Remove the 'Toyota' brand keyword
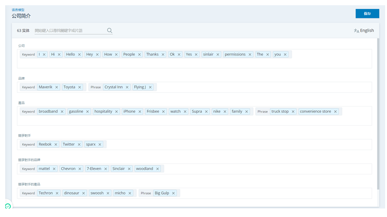 pos(80,87)
